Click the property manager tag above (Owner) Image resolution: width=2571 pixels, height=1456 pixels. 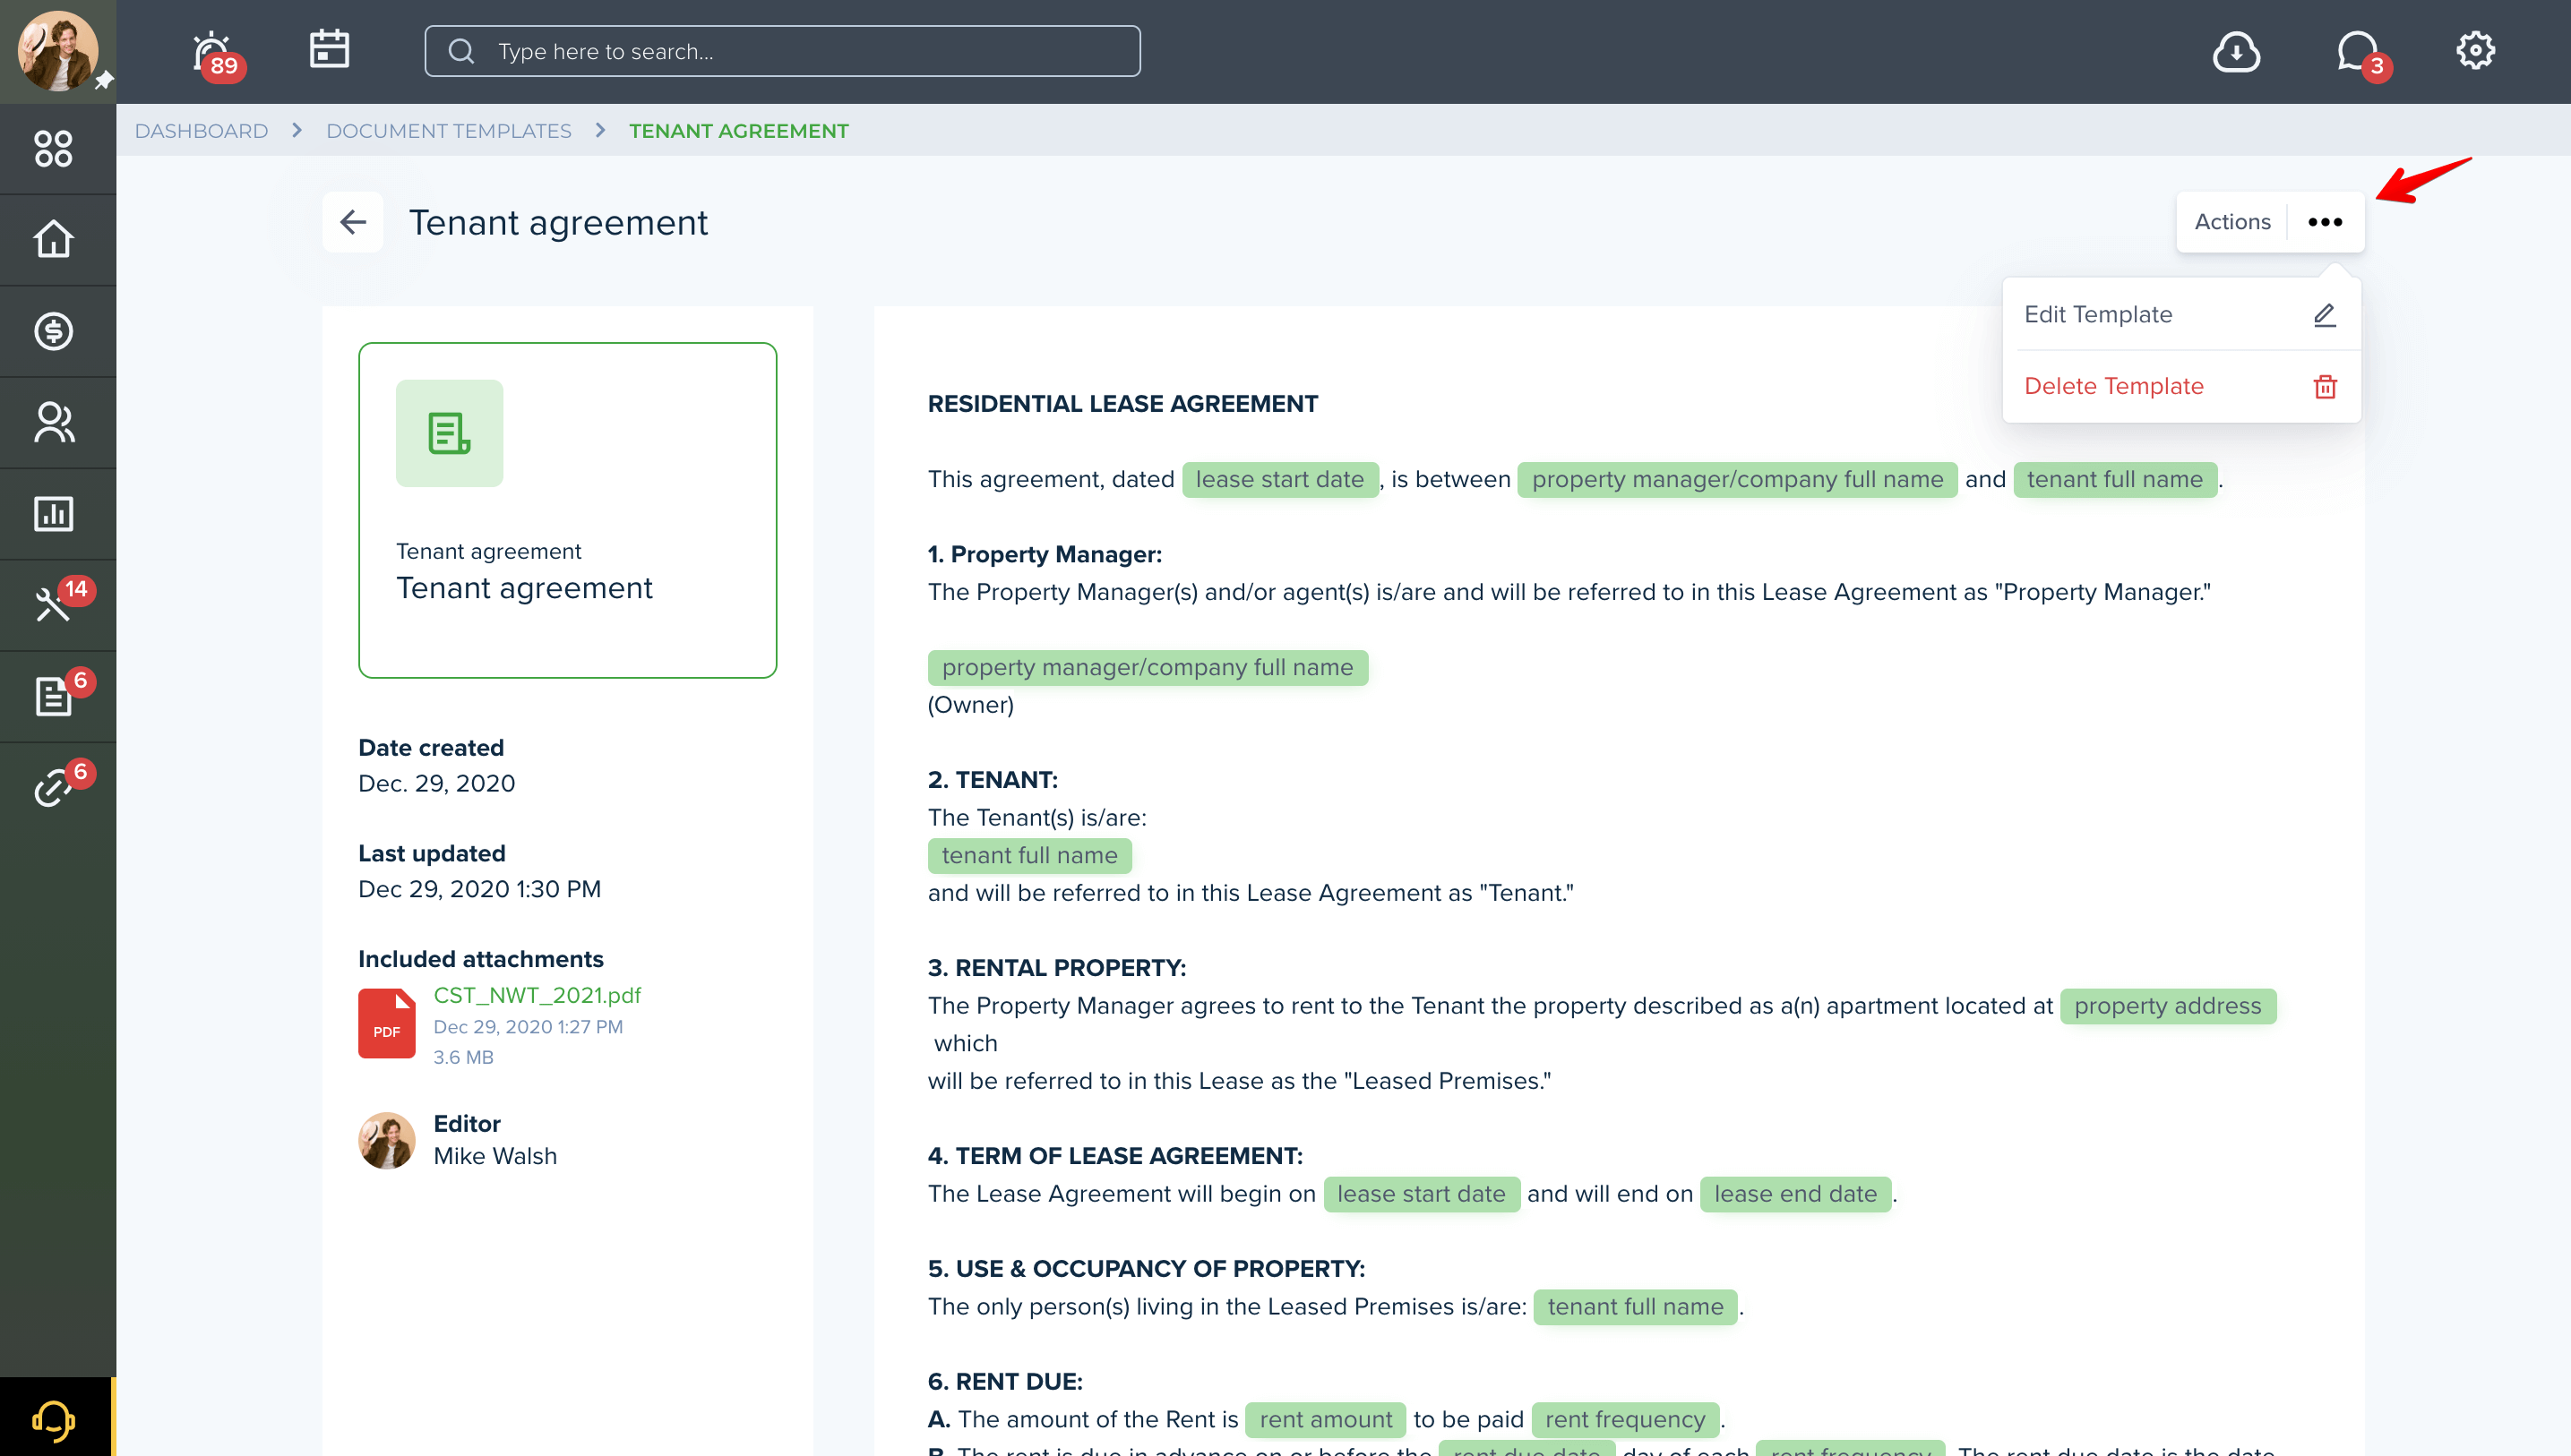[1148, 668]
